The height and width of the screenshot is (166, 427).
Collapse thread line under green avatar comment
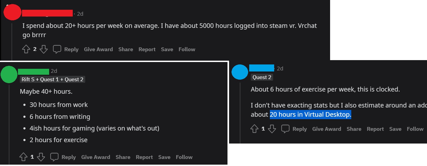pyautogui.click(x=9, y=125)
